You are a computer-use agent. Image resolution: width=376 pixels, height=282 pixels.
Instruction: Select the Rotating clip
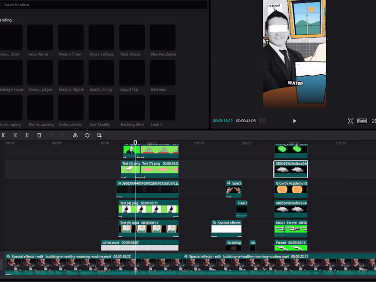pyautogui.click(x=234, y=245)
